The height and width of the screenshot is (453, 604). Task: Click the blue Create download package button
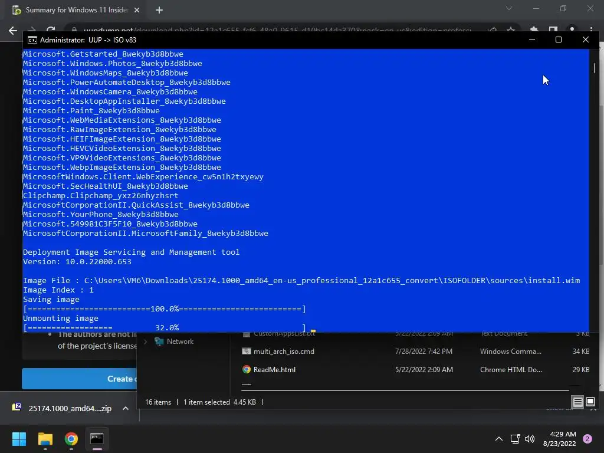click(80, 379)
